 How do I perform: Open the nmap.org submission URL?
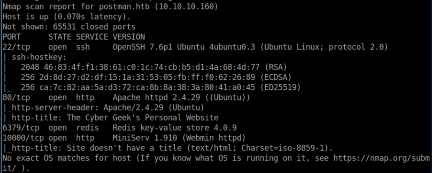pos(381,158)
